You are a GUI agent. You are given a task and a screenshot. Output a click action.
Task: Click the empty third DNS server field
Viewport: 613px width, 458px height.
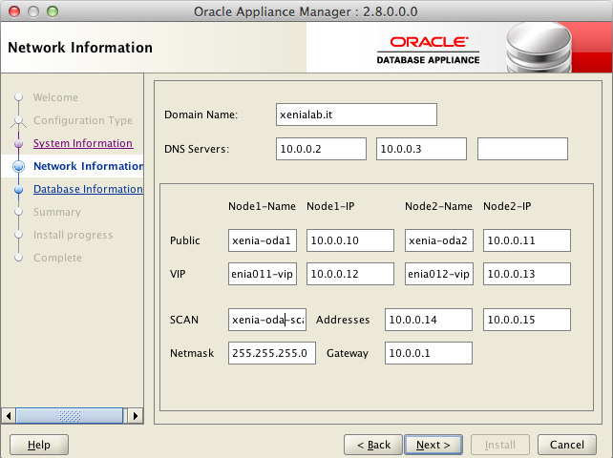pyautogui.click(x=522, y=149)
